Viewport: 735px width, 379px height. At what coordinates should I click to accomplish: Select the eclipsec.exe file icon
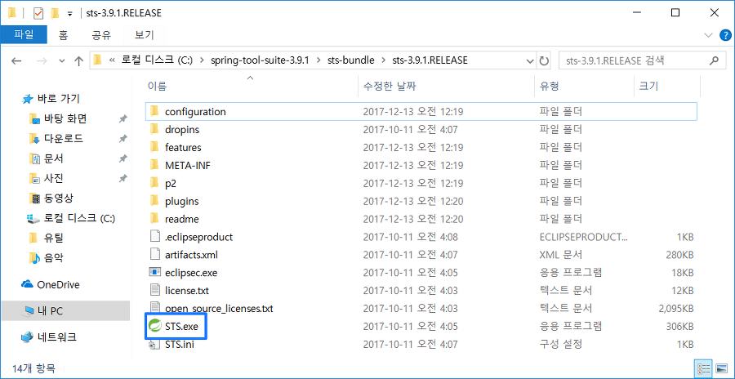[154, 273]
